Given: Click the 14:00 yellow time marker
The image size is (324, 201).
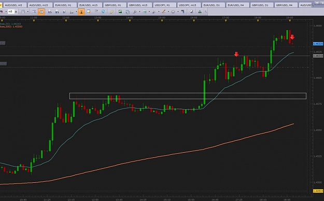Looking at the screenshot, I should coord(130,21).
